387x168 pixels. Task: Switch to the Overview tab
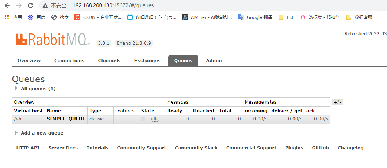click(29, 60)
